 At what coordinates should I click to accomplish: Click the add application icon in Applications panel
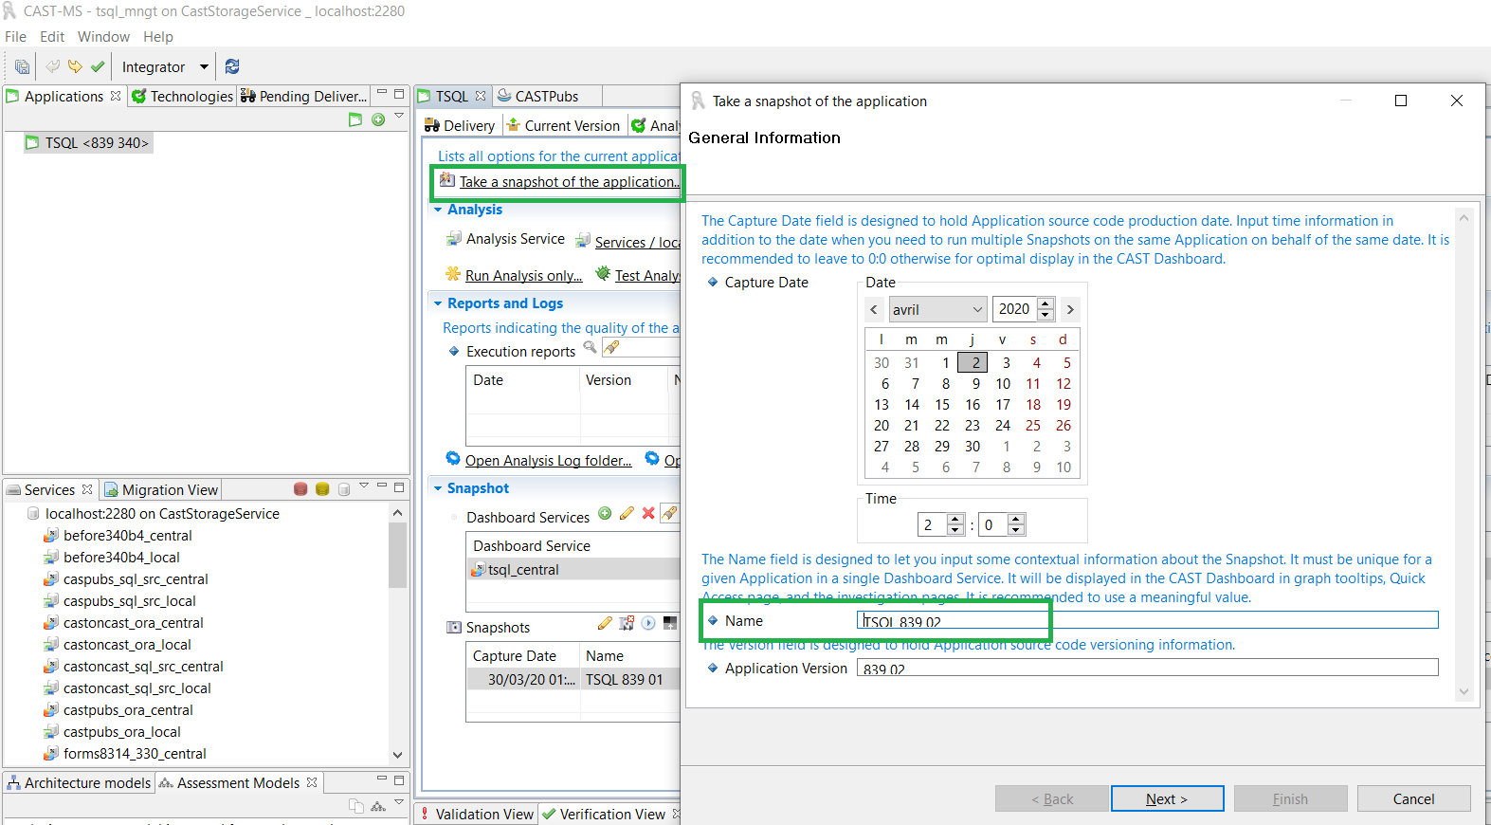click(378, 119)
